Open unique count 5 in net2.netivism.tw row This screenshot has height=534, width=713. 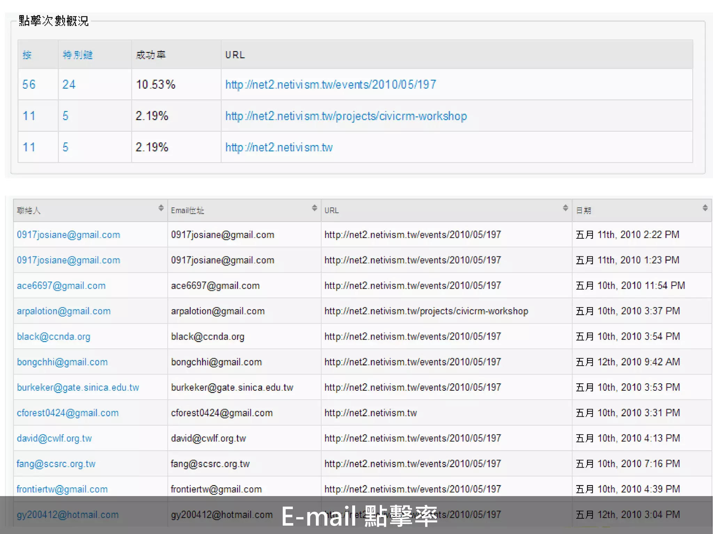(x=65, y=147)
